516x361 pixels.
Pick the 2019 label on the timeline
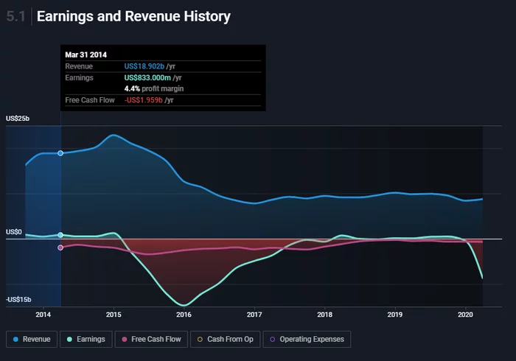(x=395, y=314)
